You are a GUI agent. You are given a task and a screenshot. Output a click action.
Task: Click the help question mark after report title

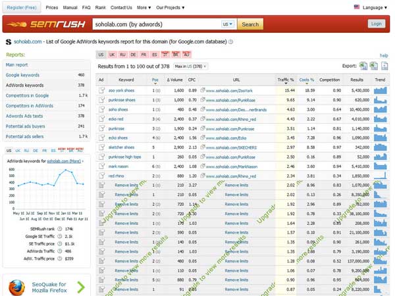(230, 42)
